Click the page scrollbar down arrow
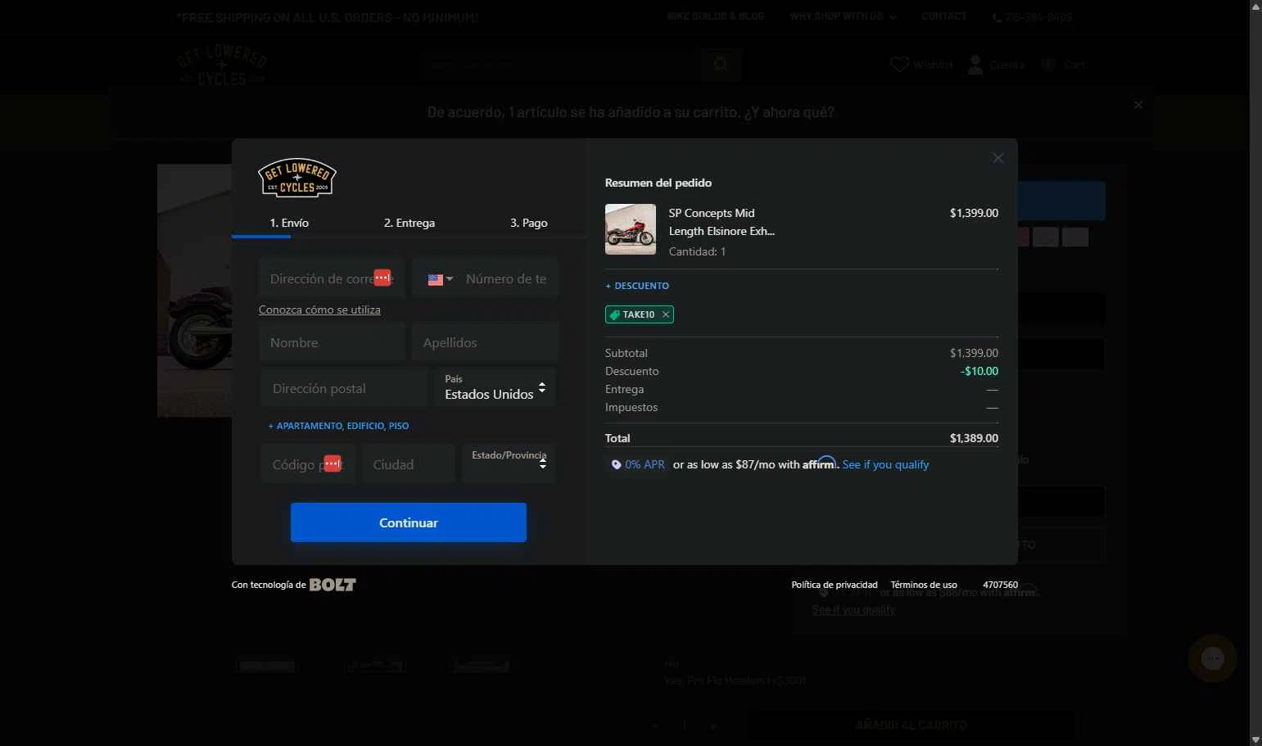The width and height of the screenshot is (1262, 746). 1255,739
